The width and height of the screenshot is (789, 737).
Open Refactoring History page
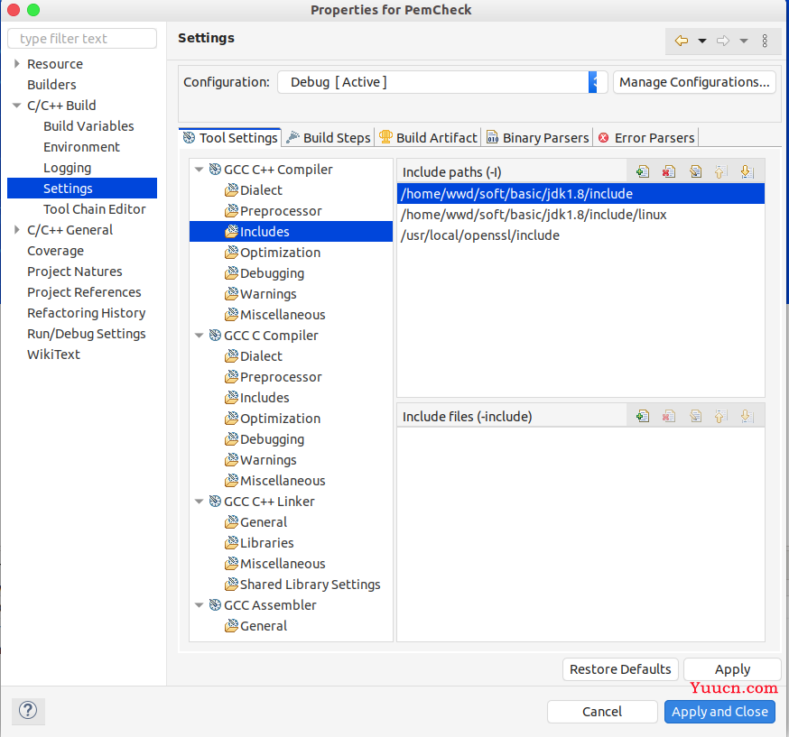coord(86,313)
